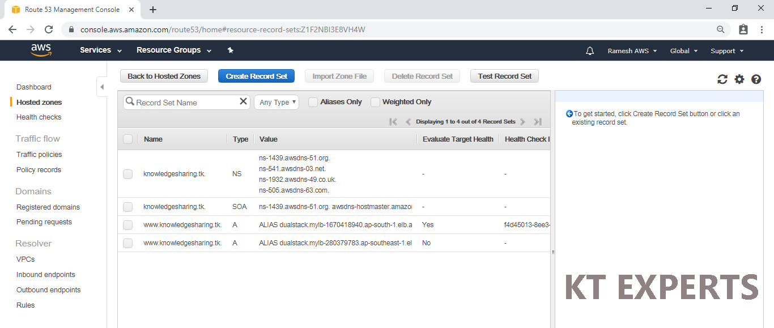Open the notifications bell icon

[x=590, y=51]
